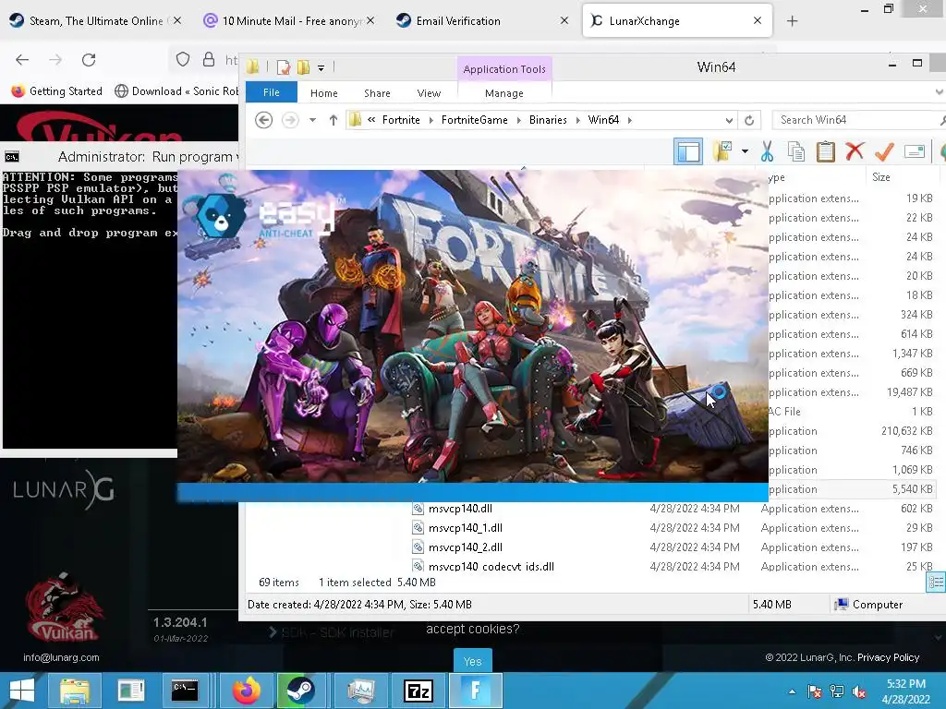The height and width of the screenshot is (709, 946).
Task: Click the orange checkmark icon in Explorer toolbar
Action: (884, 151)
